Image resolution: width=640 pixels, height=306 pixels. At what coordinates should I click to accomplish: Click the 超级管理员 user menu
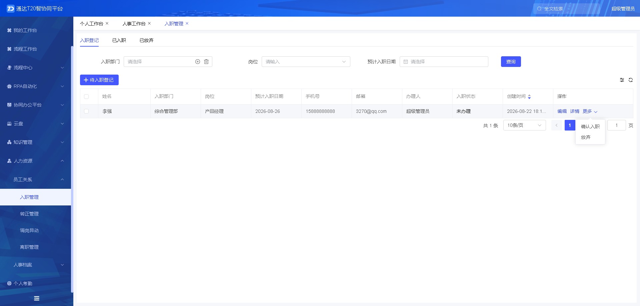click(x=623, y=9)
